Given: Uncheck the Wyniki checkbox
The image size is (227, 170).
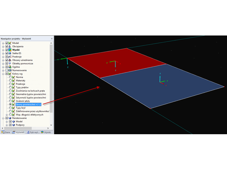Looking at the screenshot, I should [7, 50].
